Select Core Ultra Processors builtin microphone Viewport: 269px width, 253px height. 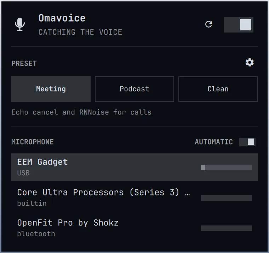(134, 198)
